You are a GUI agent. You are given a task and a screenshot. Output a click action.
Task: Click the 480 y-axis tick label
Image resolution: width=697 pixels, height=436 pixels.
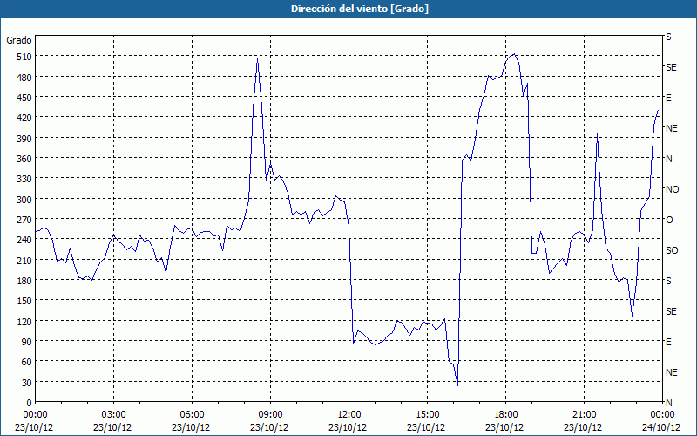click(x=24, y=78)
